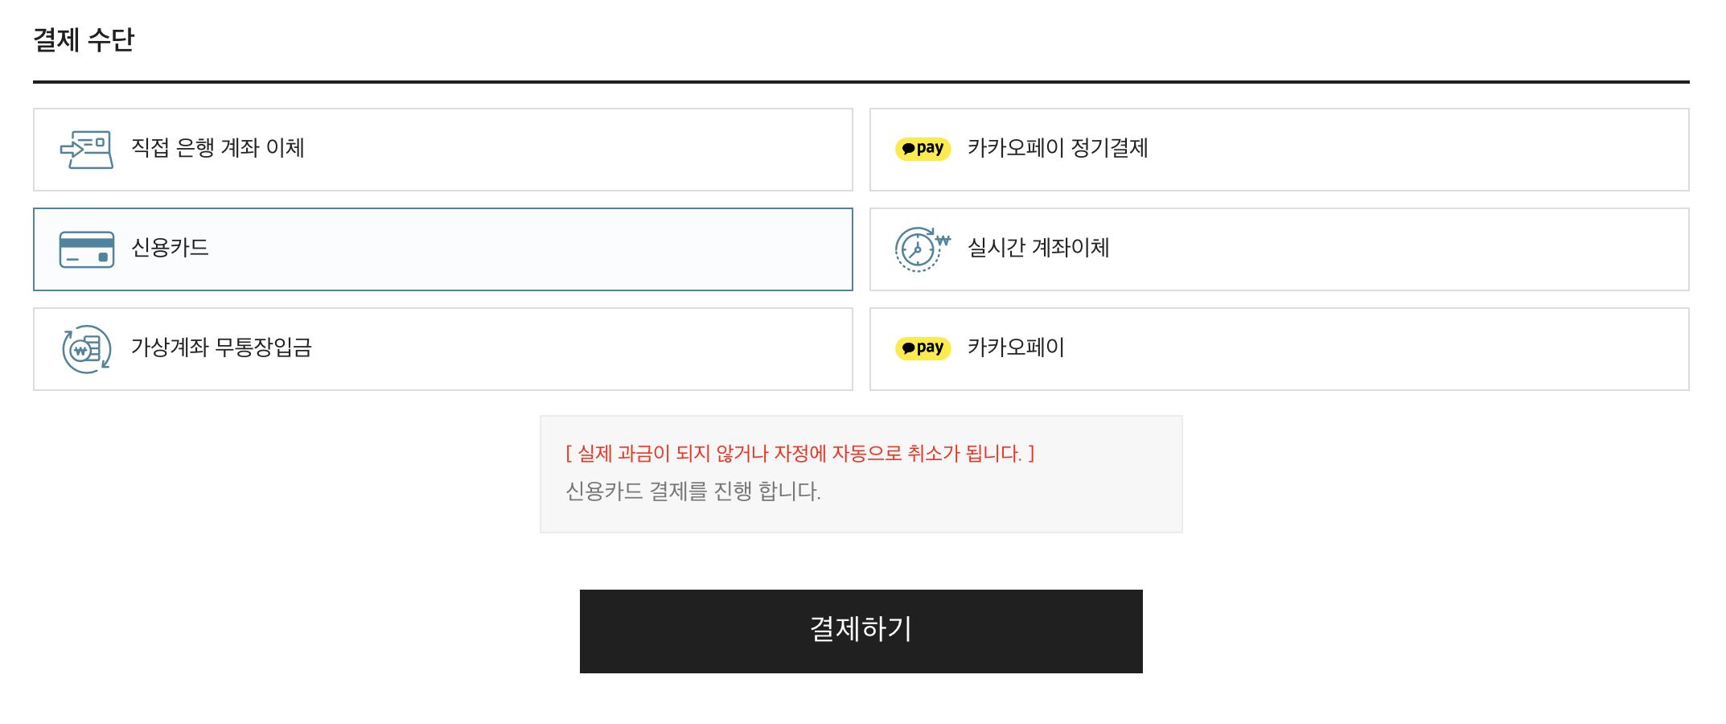1726x724 pixels.
Task: Select 실시간 계좌이체 payment method
Action: [x=1038, y=249]
